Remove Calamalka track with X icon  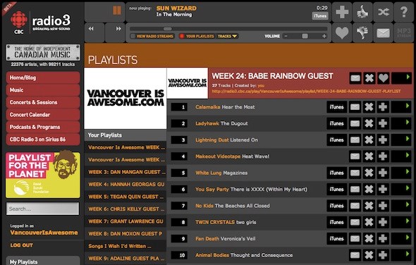(x=369, y=107)
